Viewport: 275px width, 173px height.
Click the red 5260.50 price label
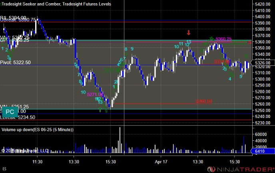coord(204,101)
